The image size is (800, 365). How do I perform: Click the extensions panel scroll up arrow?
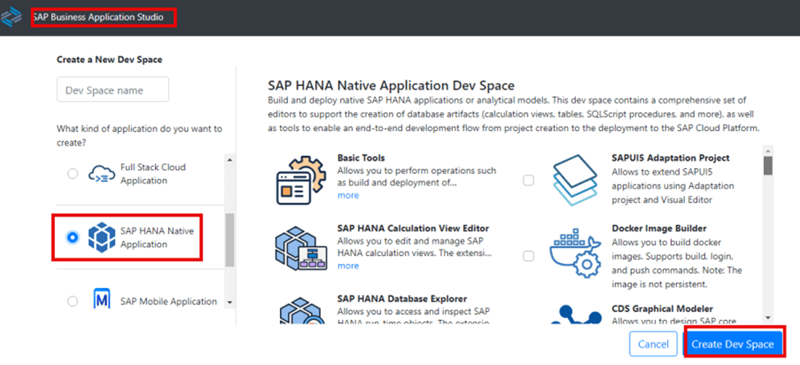[x=768, y=151]
